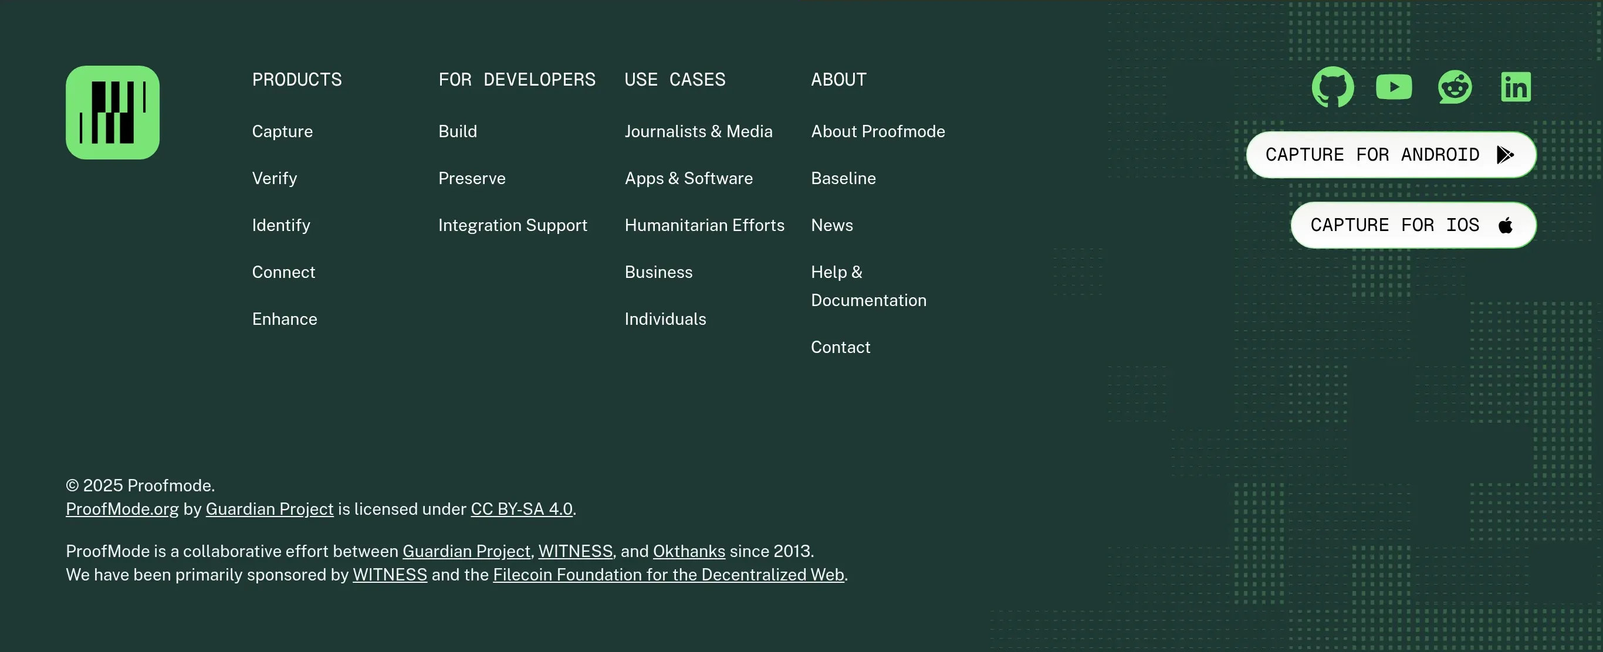Open the Verify product link
The height and width of the screenshot is (652, 1603).
(275, 178)
